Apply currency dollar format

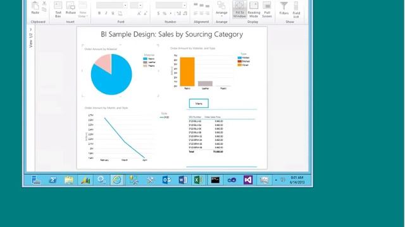tap(158, 13)
